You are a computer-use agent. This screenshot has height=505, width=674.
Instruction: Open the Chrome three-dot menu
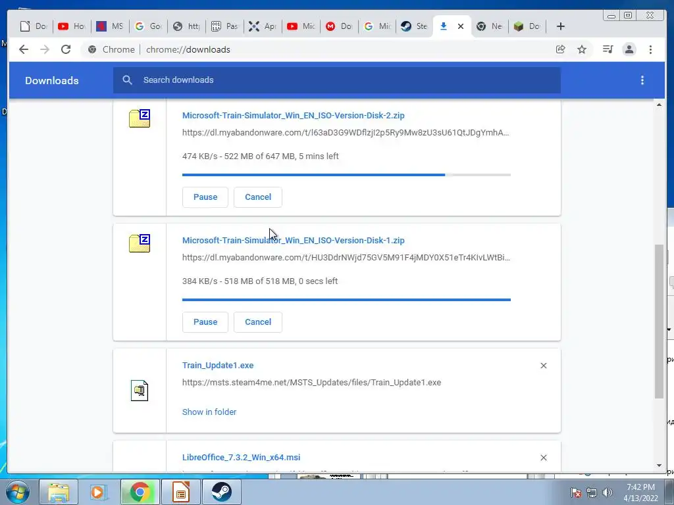click(650, 49)
